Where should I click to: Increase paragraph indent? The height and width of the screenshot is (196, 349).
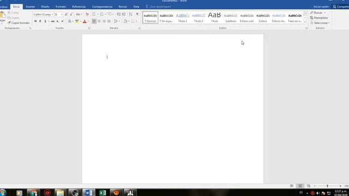(x=124, y=14)
